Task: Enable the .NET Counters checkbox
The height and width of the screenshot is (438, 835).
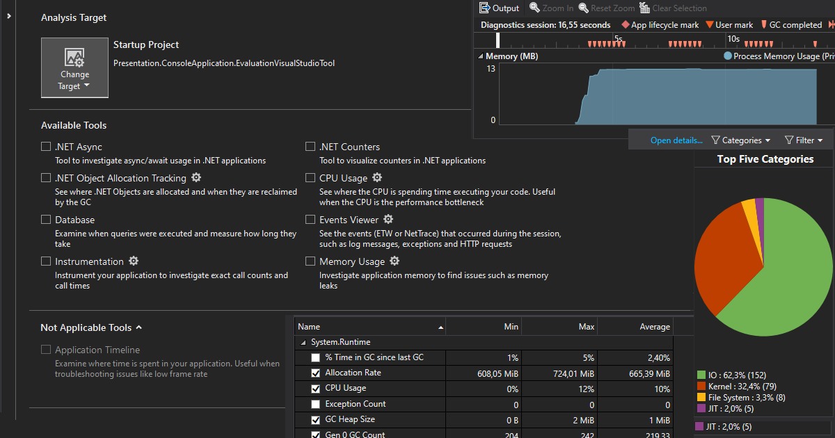Action: [310, 147]
